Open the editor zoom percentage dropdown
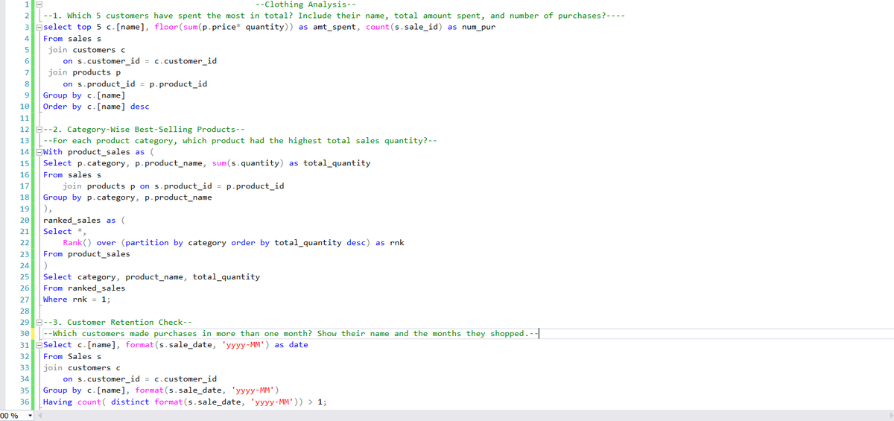The width and height of the screenshot is (894, 421). click(31, 416)
